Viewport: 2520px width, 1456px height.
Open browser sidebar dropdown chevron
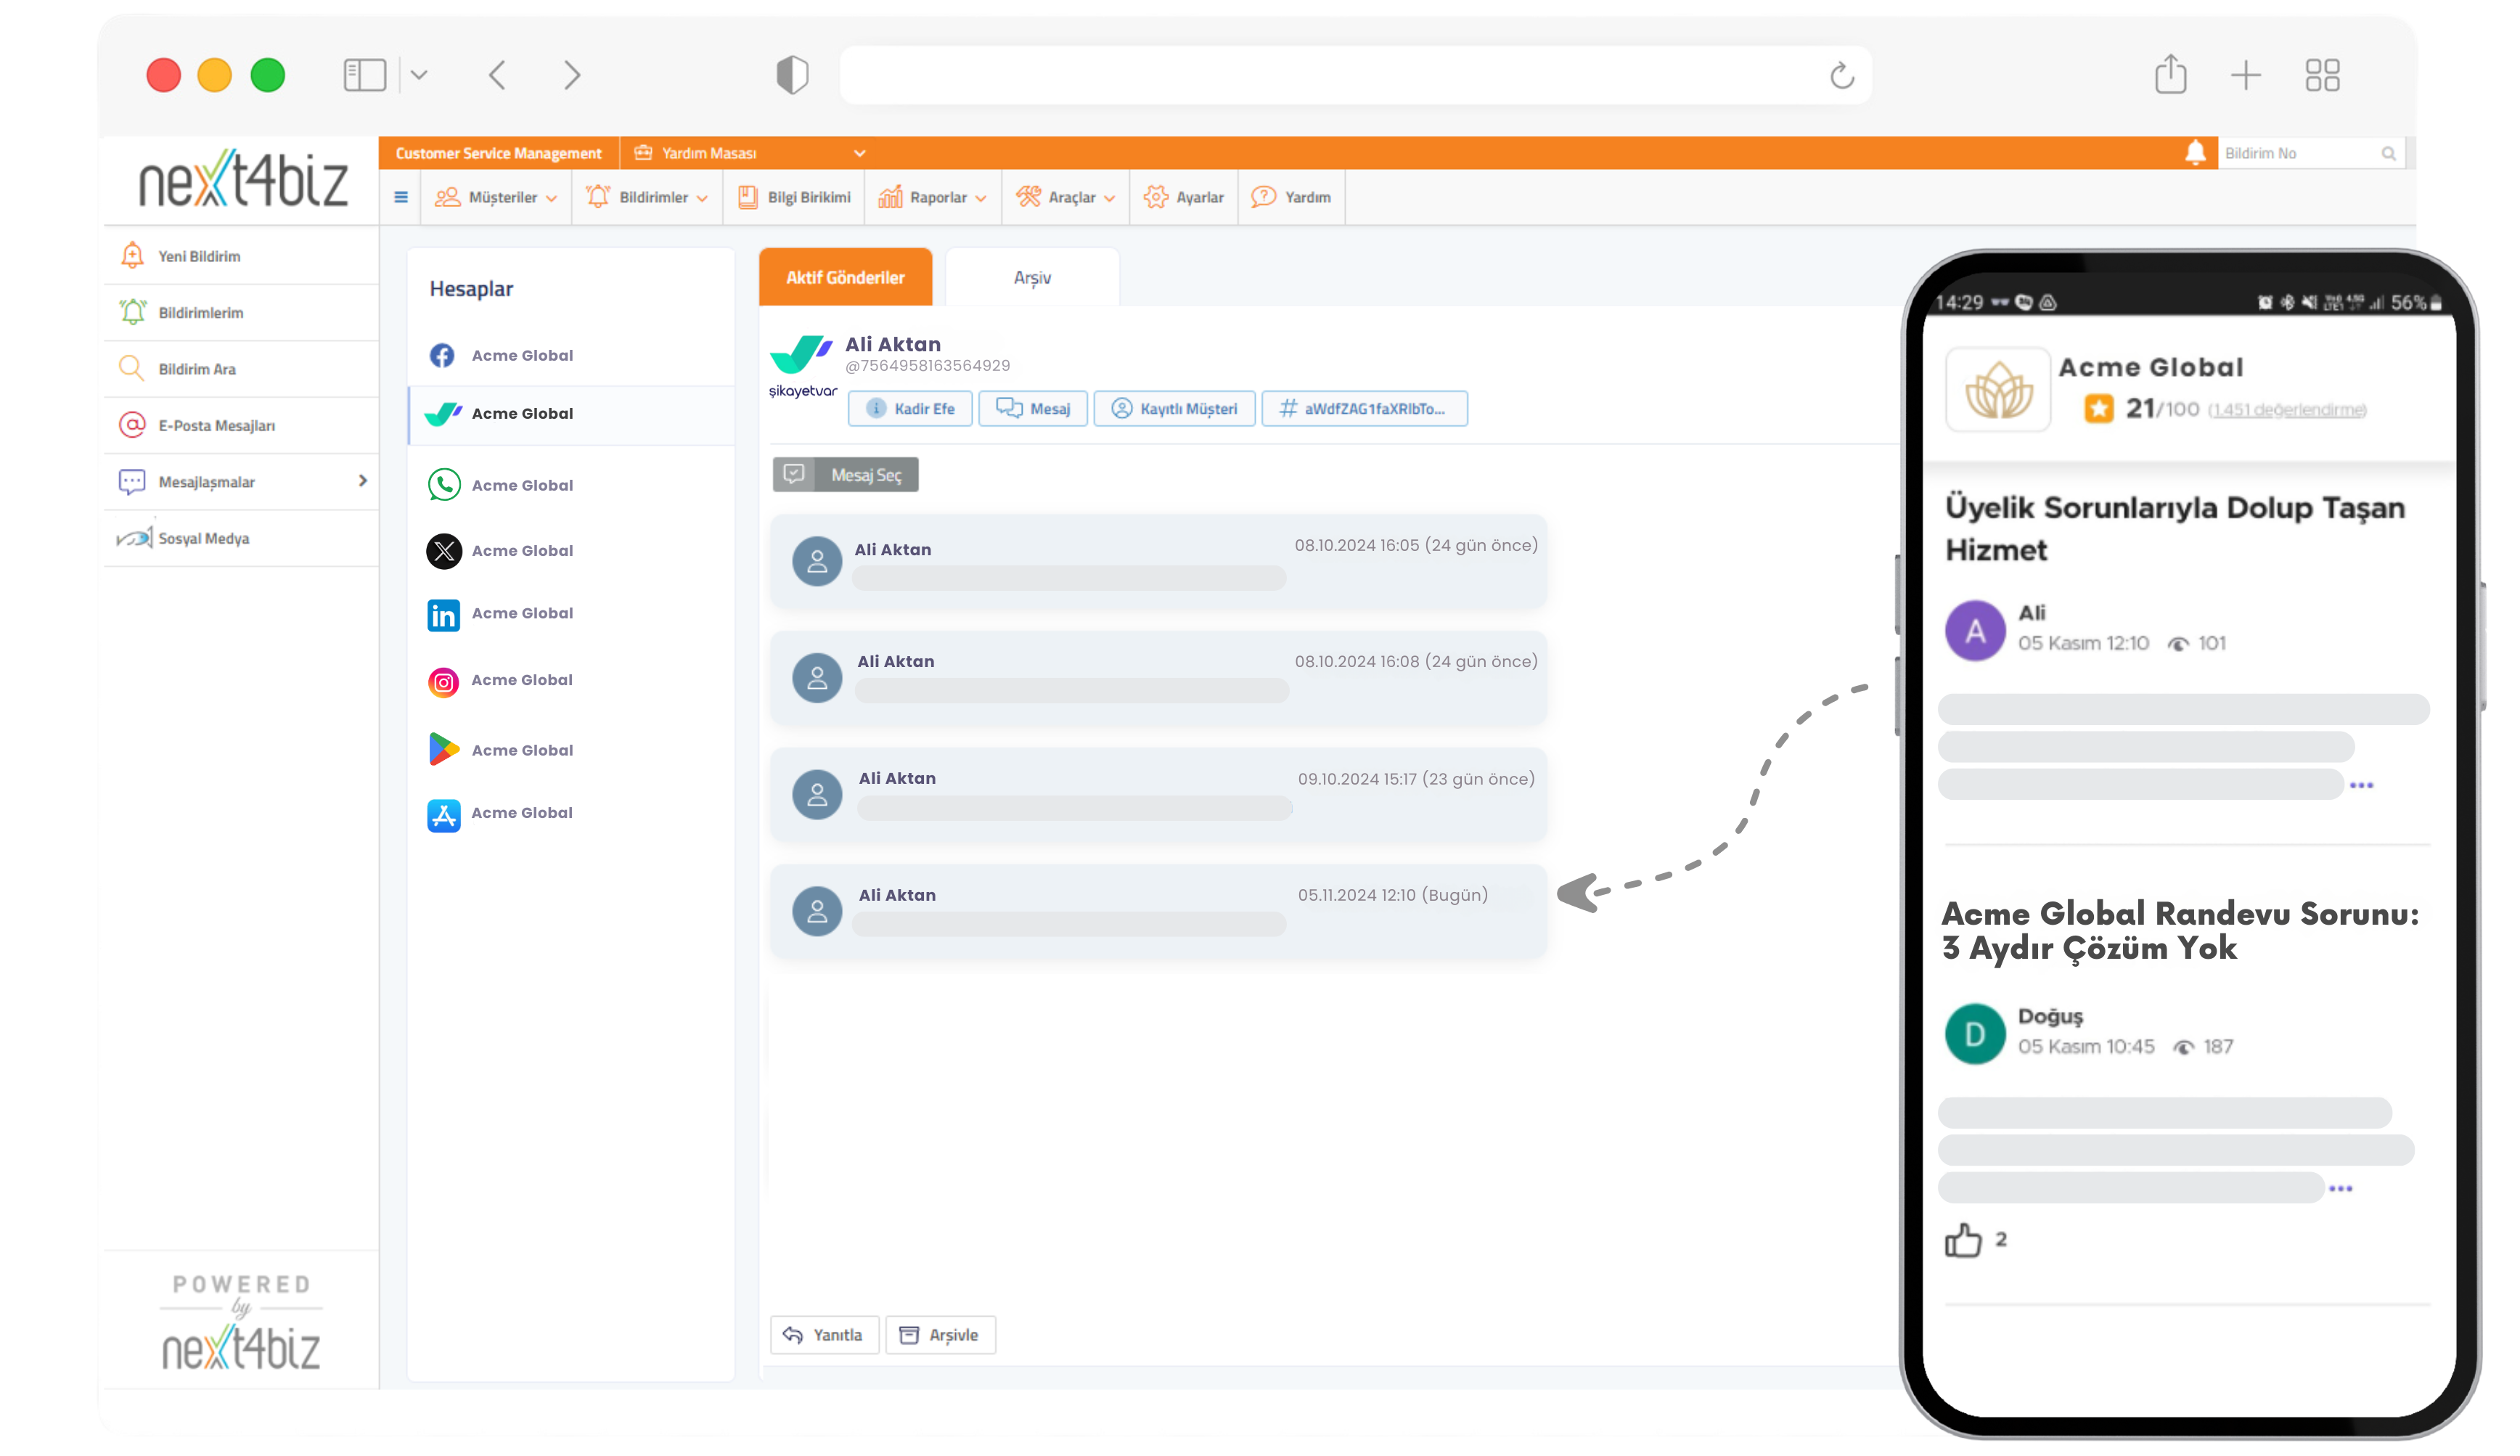(x=419, y=75)
